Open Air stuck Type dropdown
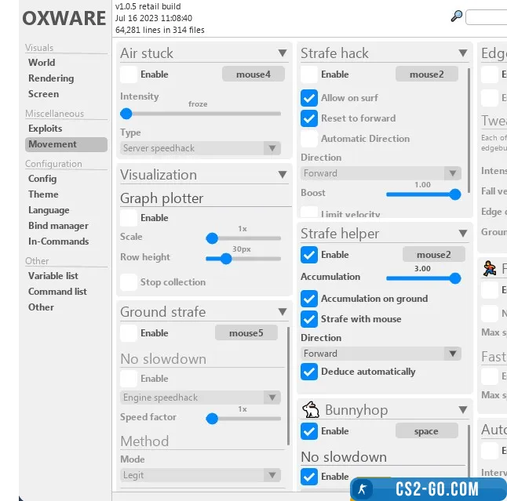Image resolution: width=507 pixels, height=501 pixels. (x=201, y=148)
